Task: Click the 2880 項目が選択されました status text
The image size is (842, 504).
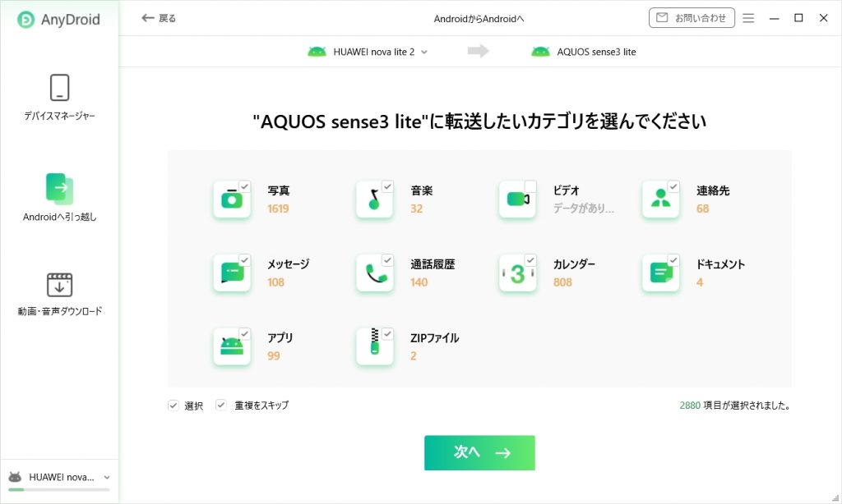Action: click(x=736, y=405)
